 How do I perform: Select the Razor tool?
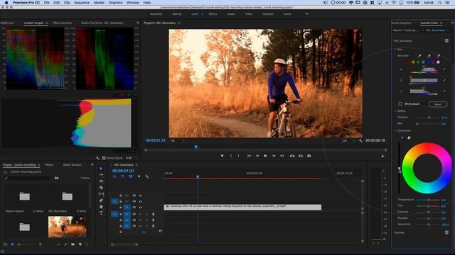[x=101, y=187]
